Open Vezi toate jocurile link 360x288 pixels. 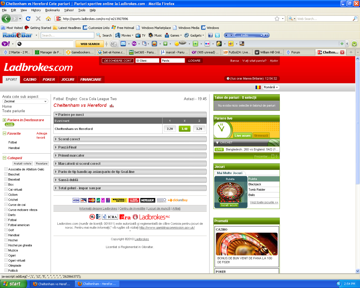tap(264, 202)
